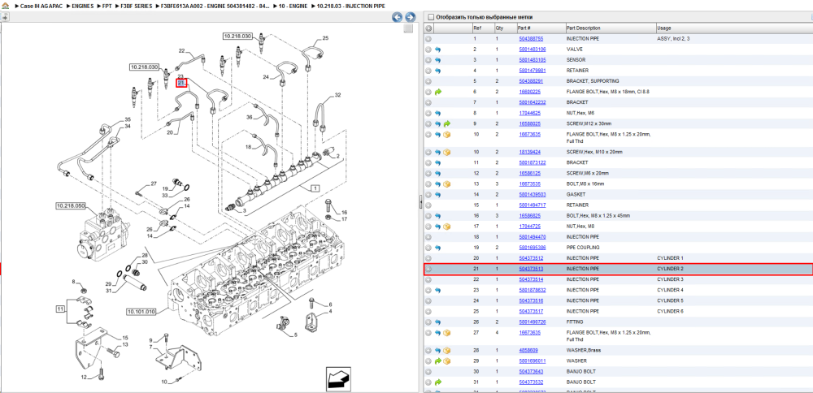Toggle selection circle for BRACKET, SUPPORTING row
This screenshot has height=393, width=813.
[x=428, y=81]
